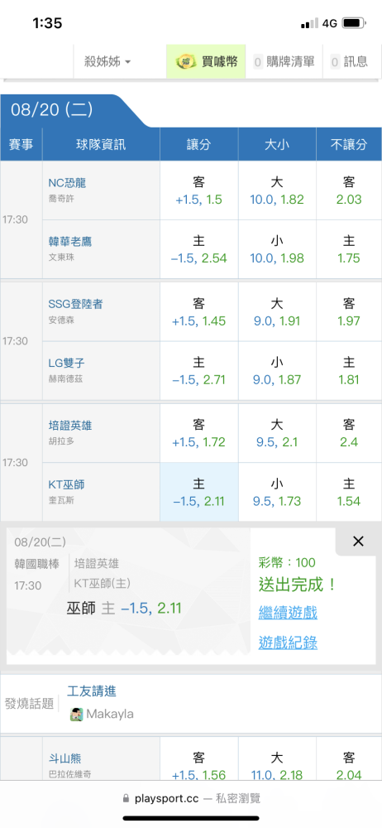Open the 工友請進 hot topic
Viewport: 382px width, 828px height.
click(92, 691)
